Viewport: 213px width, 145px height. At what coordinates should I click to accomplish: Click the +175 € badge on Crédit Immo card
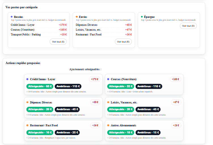click(94, 79)
